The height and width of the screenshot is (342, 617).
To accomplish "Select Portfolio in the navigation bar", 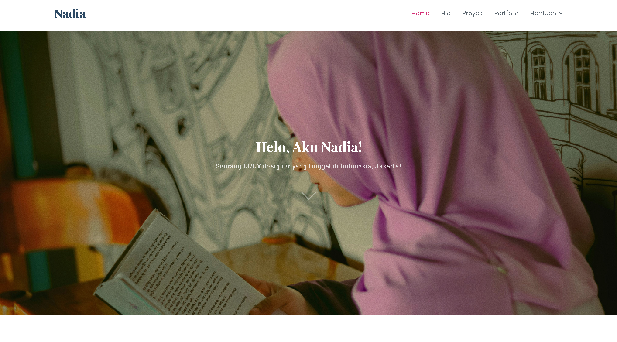I will point(507,13).
